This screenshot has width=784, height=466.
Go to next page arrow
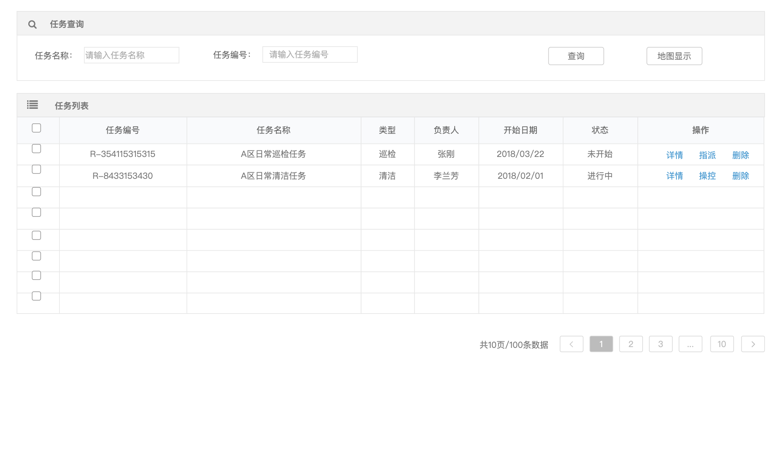pyautogui.click(x=752, y=344)
